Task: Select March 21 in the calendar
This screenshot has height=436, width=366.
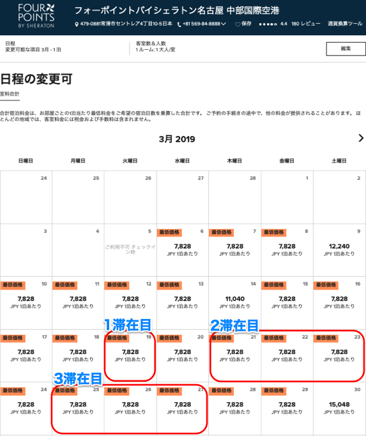Action: [235, 355]
